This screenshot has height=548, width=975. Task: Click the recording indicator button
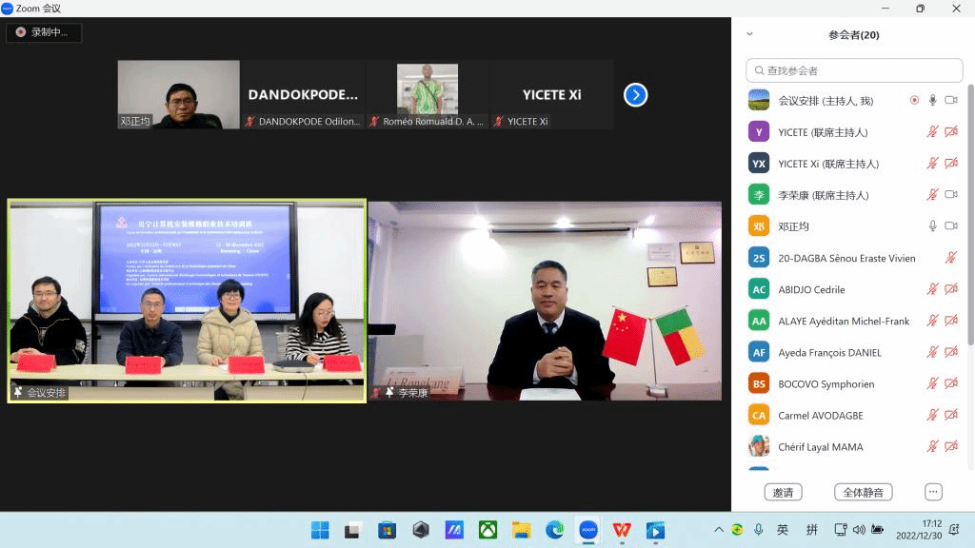pyautogui.click(x=44, y=32)
